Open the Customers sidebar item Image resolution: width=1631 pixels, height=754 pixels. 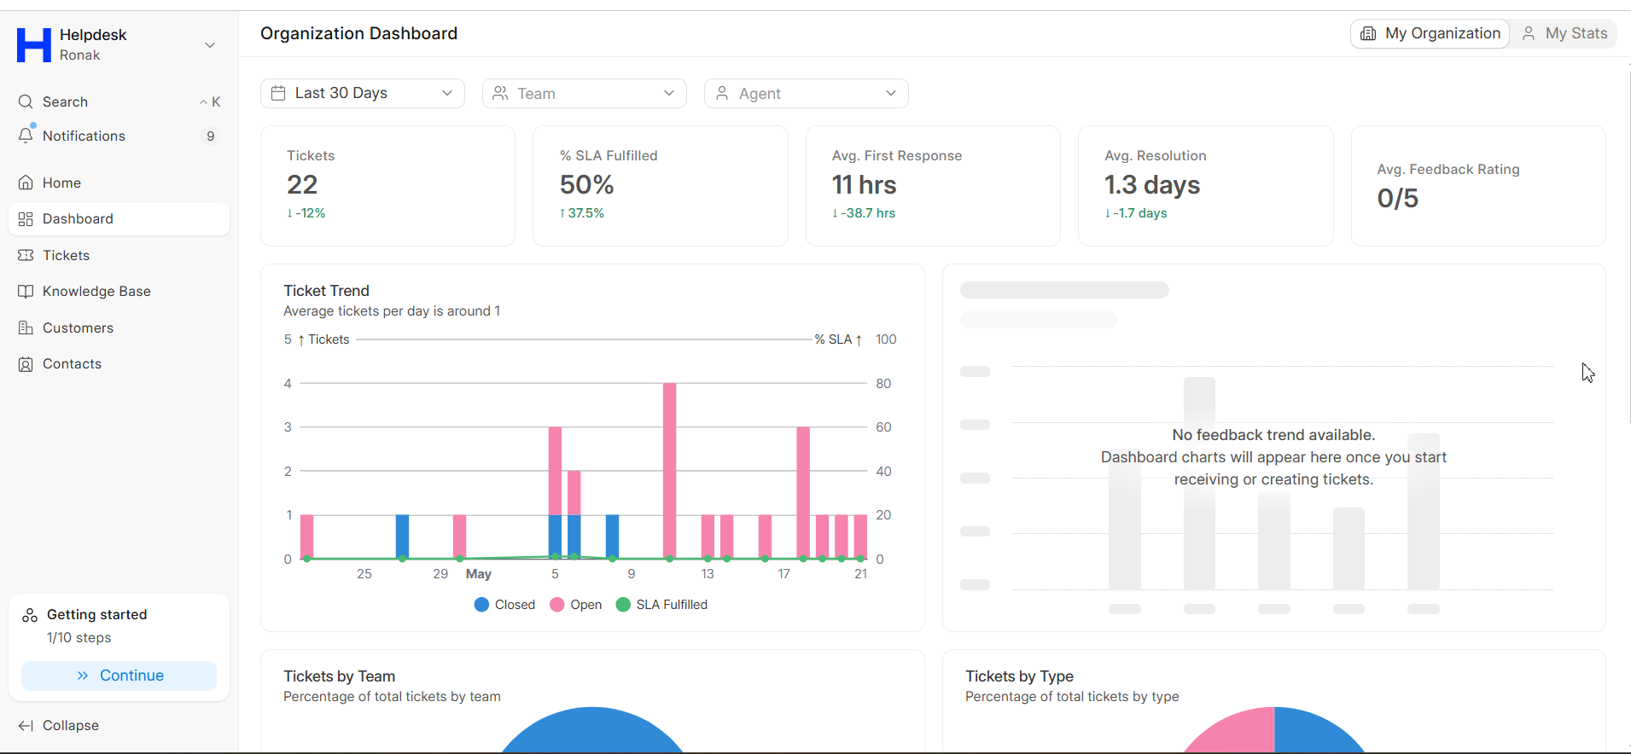pos(119,328)
